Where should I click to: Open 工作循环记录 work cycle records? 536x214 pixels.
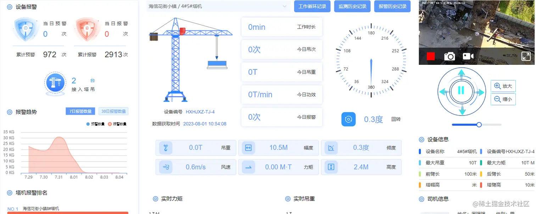[312, 6]
